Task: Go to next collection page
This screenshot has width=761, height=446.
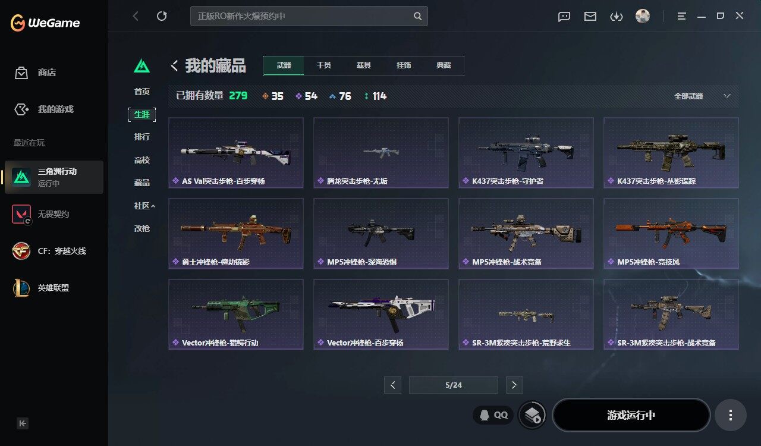Action: (514, 385)
